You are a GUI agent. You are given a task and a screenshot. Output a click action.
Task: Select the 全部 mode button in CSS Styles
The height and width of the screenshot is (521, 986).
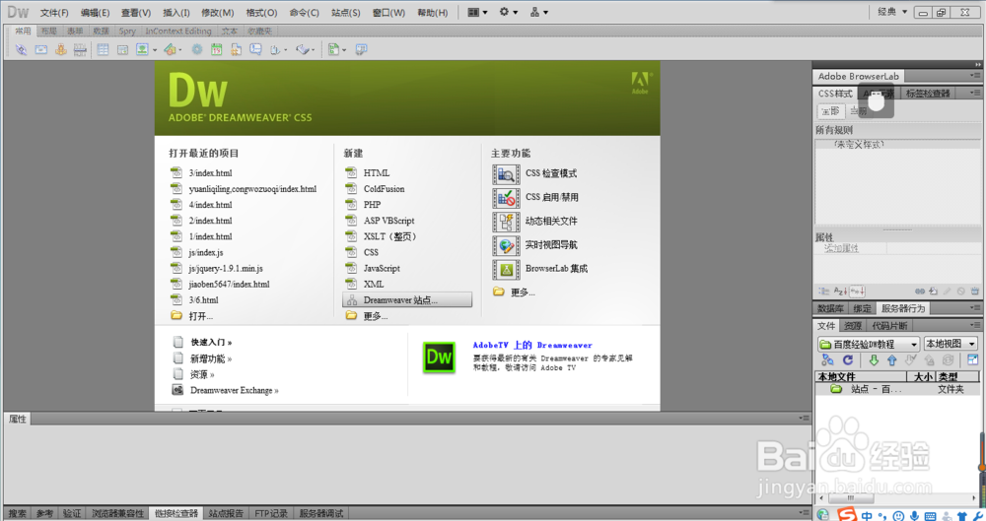tap(830, 111)
